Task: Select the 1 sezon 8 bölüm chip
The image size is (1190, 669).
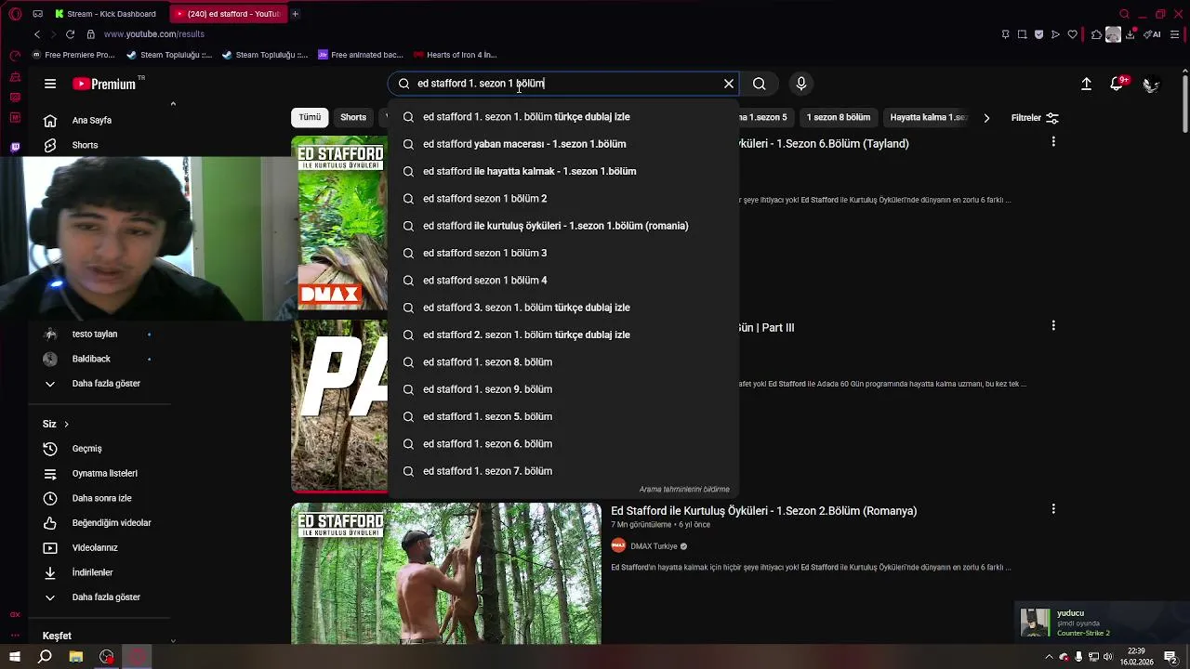Action: [839, 117]
